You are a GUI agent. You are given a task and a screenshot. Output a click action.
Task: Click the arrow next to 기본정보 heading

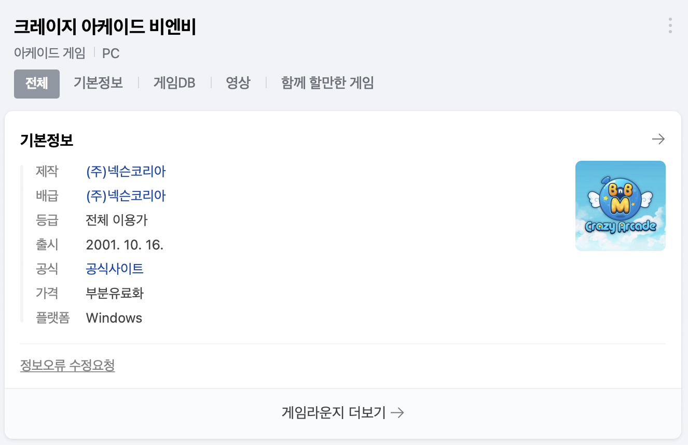pyautogui.click(x=658, y=139)
